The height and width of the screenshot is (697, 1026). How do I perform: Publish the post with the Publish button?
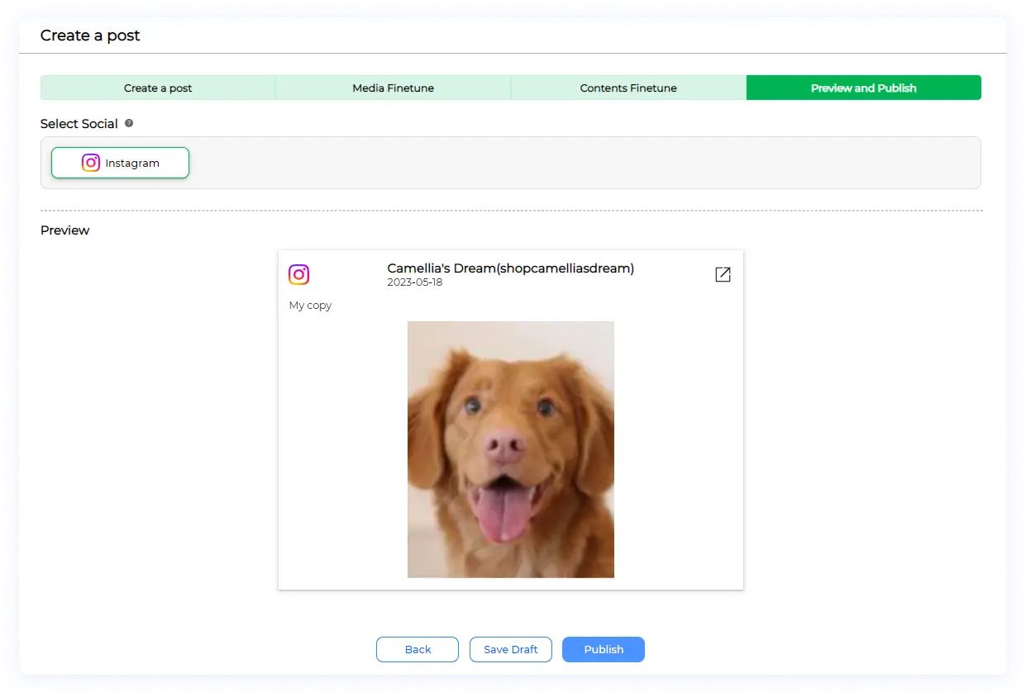[604, 649]
